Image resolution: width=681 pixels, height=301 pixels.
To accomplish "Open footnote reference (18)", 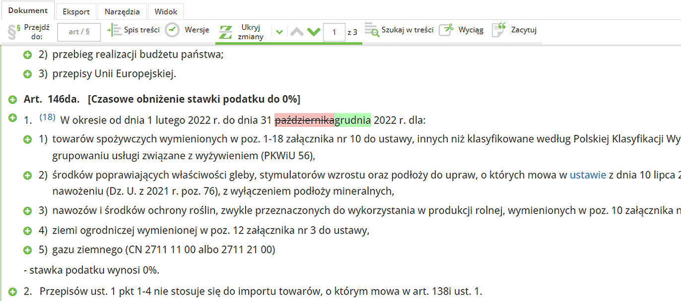I will (x=47, y=118).
